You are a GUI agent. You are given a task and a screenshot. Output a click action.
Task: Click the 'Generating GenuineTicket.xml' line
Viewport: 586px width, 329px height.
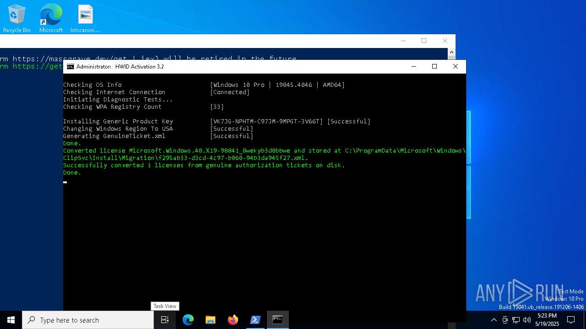114,136
